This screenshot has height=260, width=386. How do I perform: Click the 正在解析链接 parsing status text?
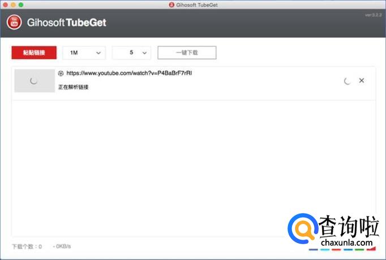coord(74,87)
